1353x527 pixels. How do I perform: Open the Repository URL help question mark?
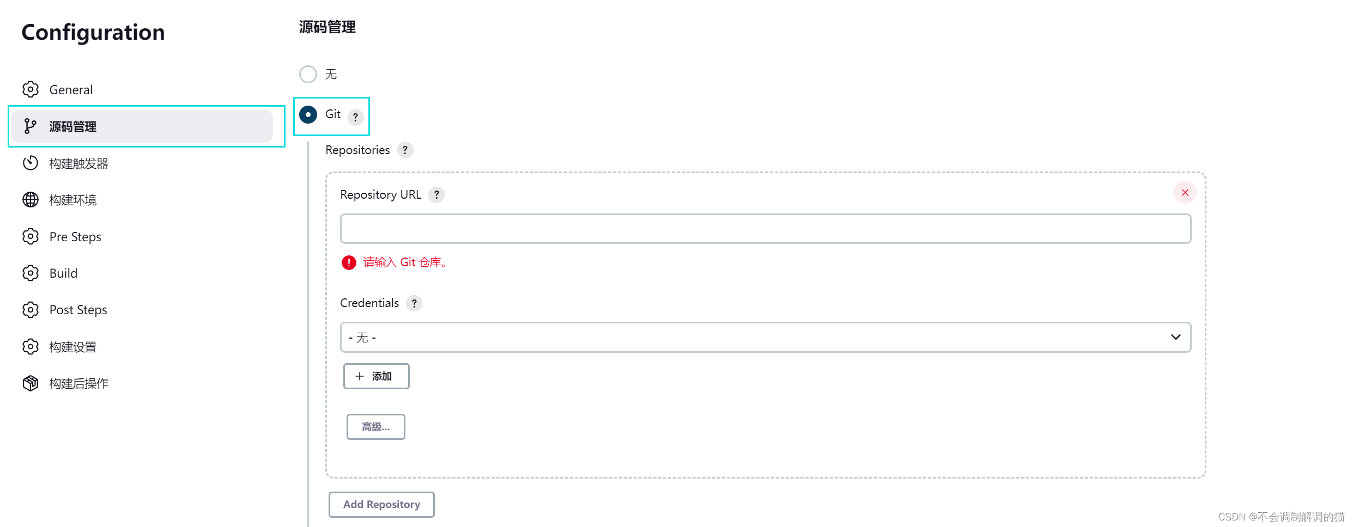tap(436, 194)
